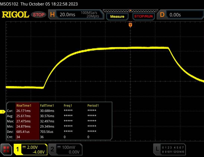
Task: Click the 0.00s delay value
Action: [175, 15]
